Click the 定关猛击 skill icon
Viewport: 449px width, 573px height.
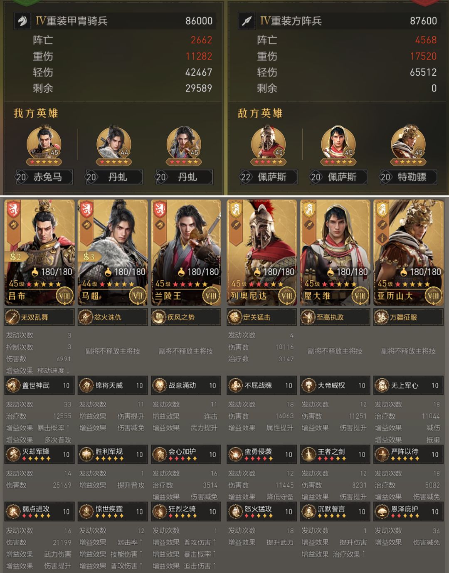[235, 317]
